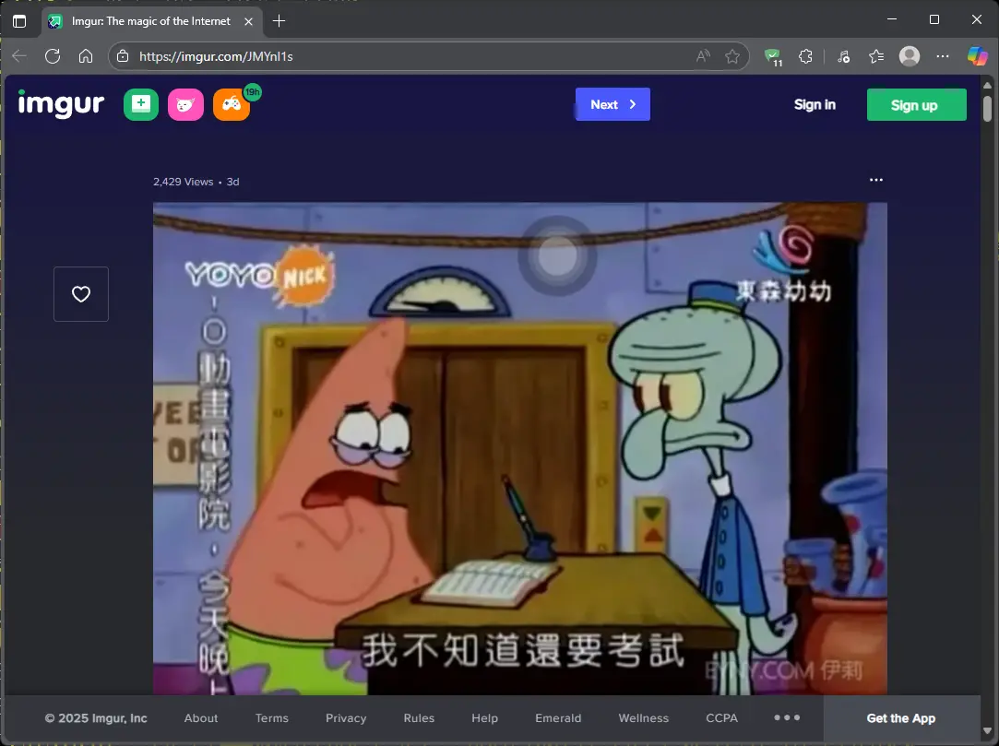Open the Rules footer link
Screen dimensions: 999x746
[x=419, y=718]
